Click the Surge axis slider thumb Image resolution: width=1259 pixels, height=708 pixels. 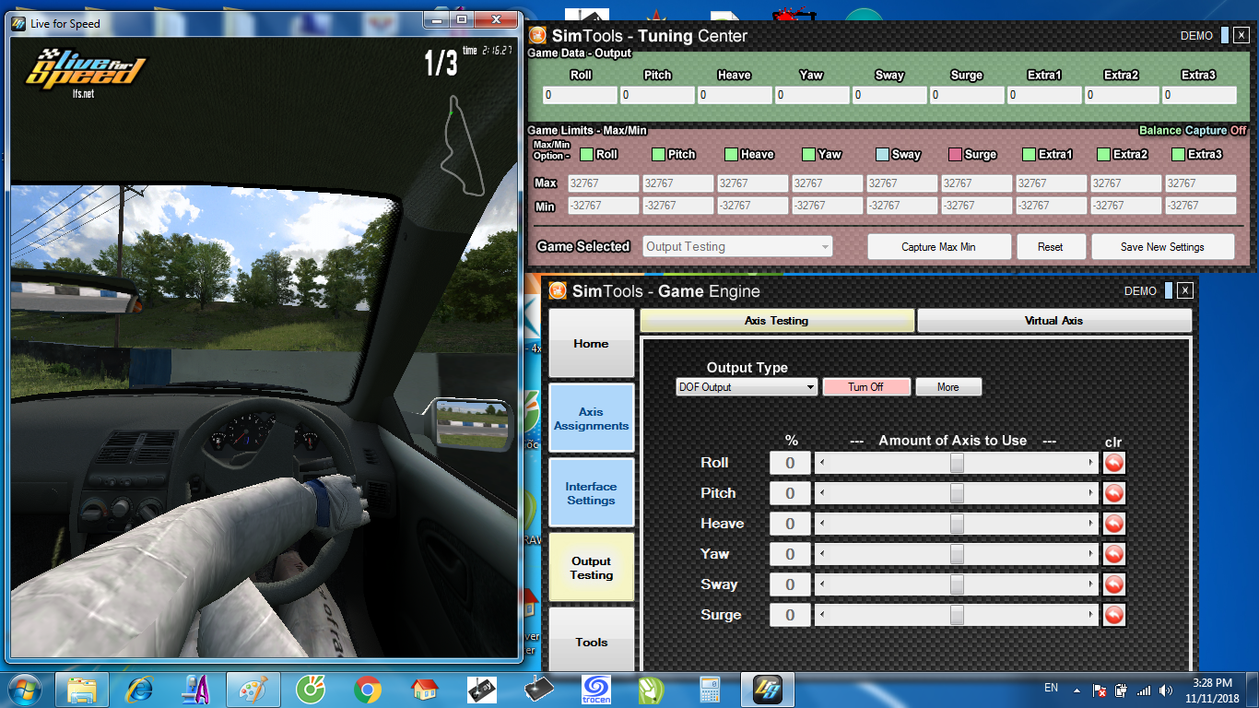point(957,615)
